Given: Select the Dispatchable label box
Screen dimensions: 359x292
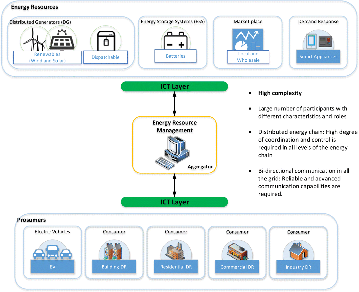Looking at the screenshot, I should tap(105, 57).
